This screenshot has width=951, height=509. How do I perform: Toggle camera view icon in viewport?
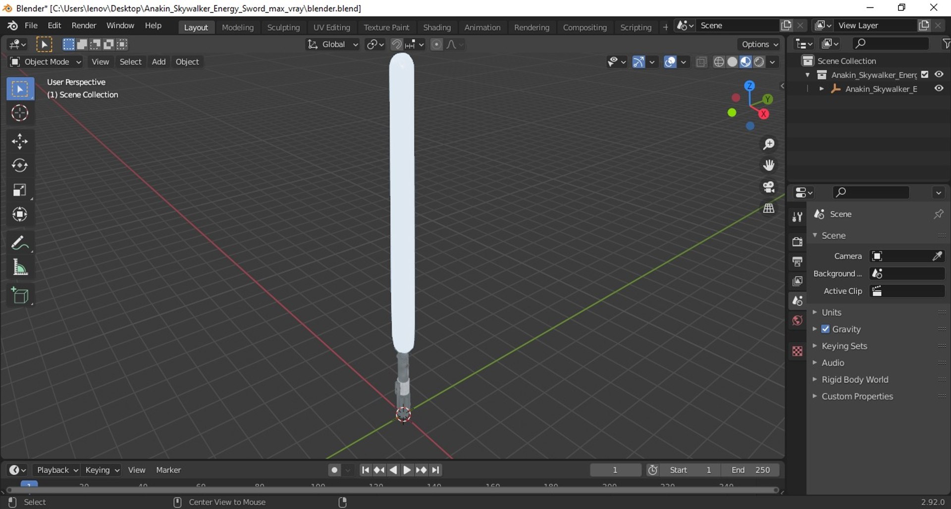(x=769, y=187)
